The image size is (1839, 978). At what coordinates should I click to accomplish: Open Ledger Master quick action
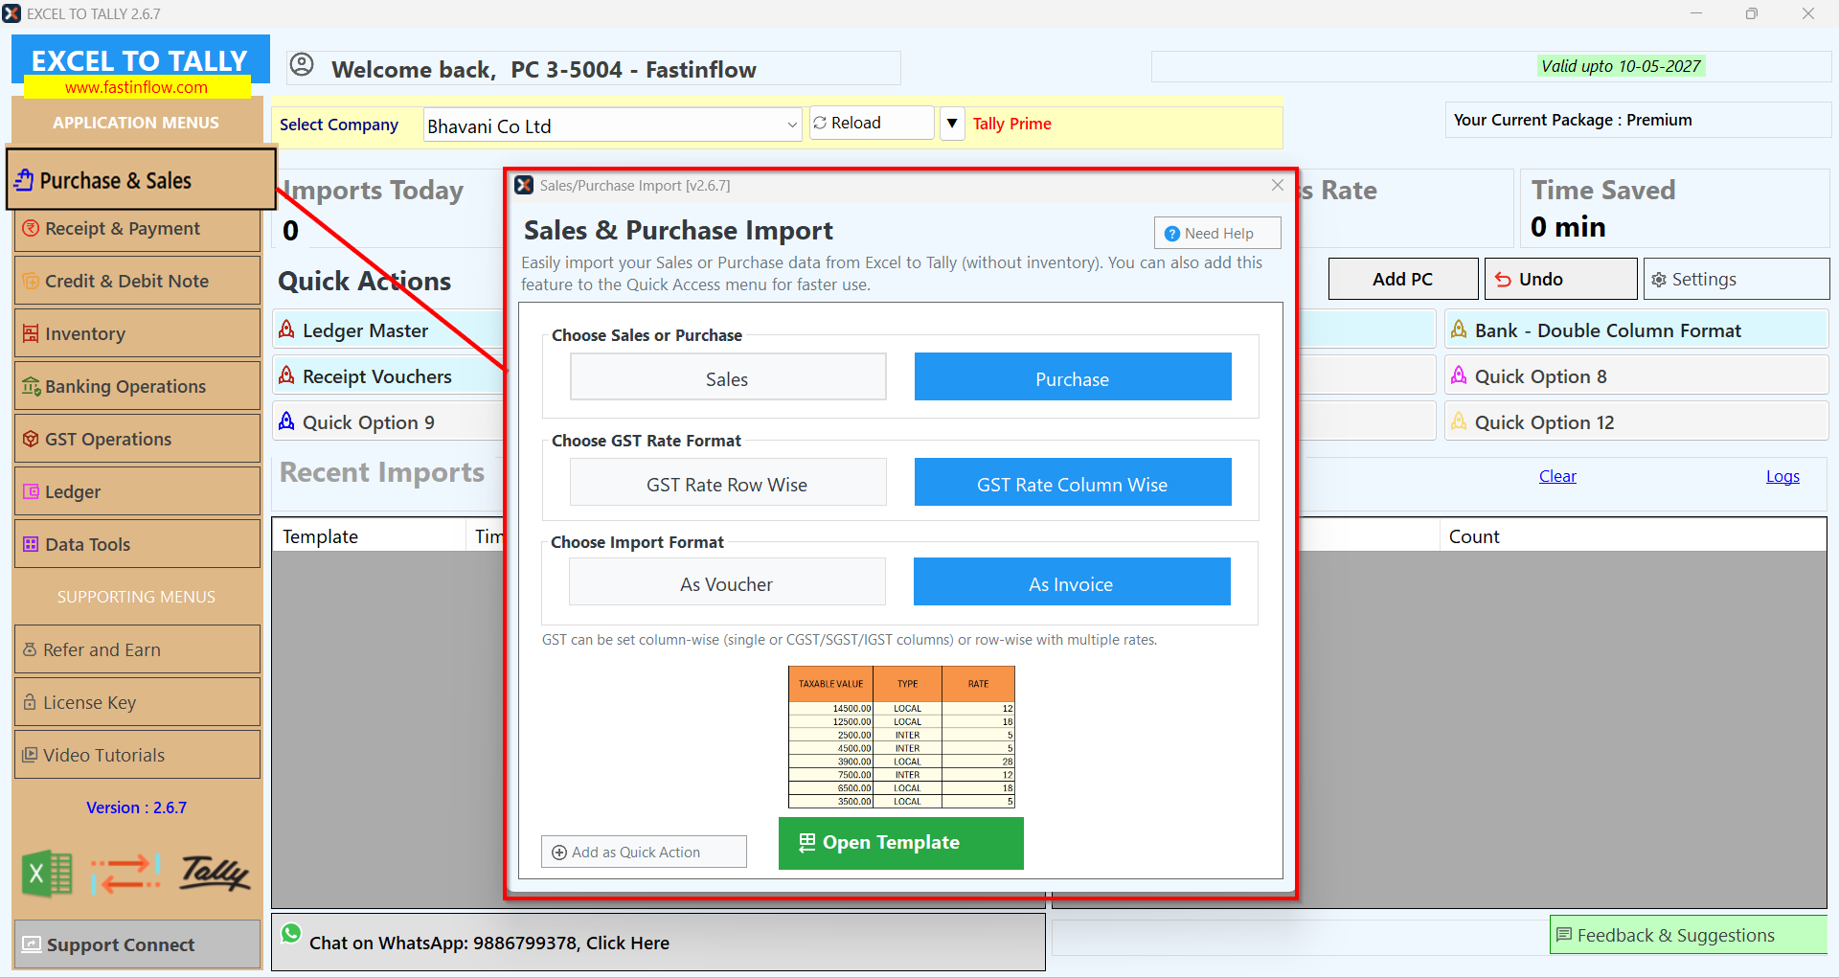388,330
